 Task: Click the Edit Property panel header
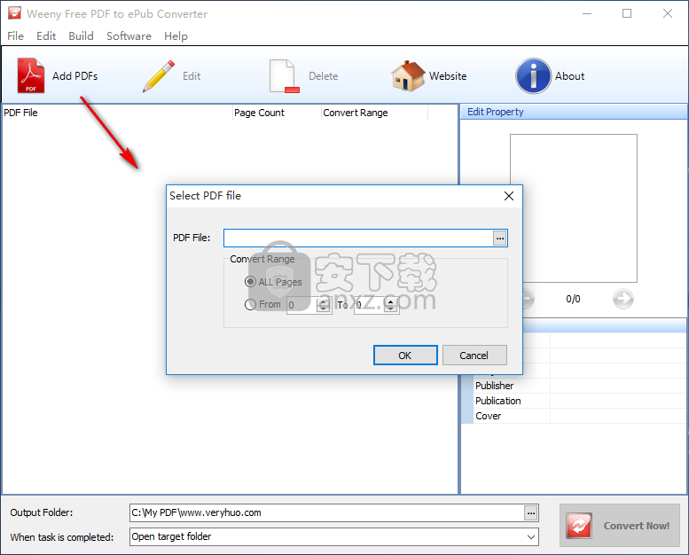coord(574,112)
